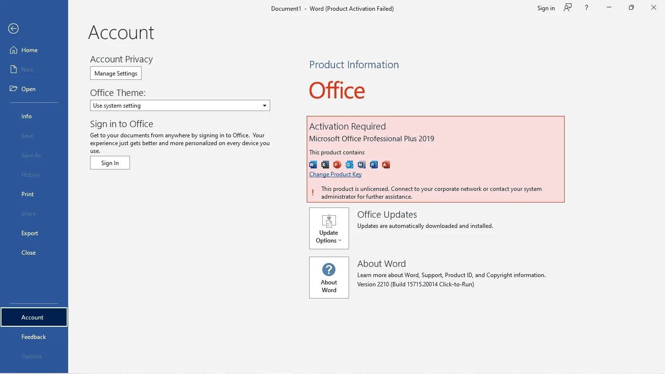This screenshot has width=665, height=374.
Task: Open the Print page from the sidebar
Action: coord(34,194)
